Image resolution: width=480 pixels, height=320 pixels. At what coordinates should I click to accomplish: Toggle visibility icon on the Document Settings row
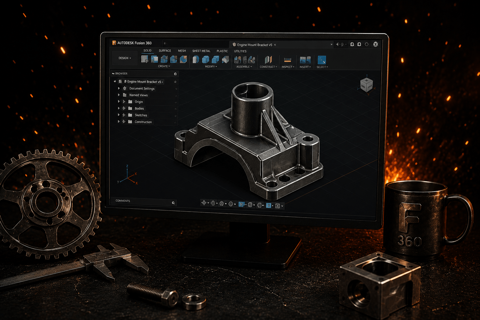[x=176, y=89]
